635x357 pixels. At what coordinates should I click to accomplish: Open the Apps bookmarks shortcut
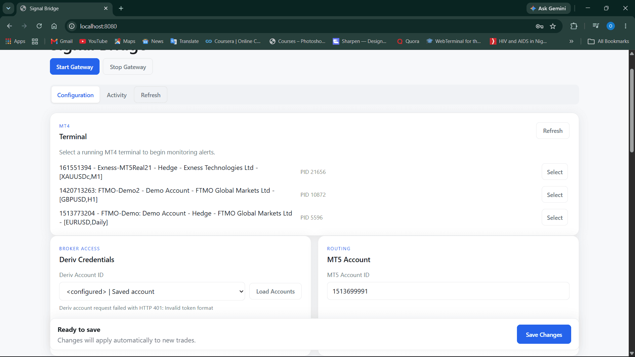click(16, 41)
